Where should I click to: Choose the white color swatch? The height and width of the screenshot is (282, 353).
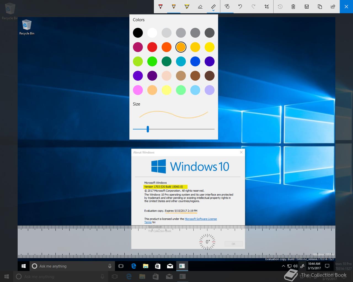(x=152, y=33)
